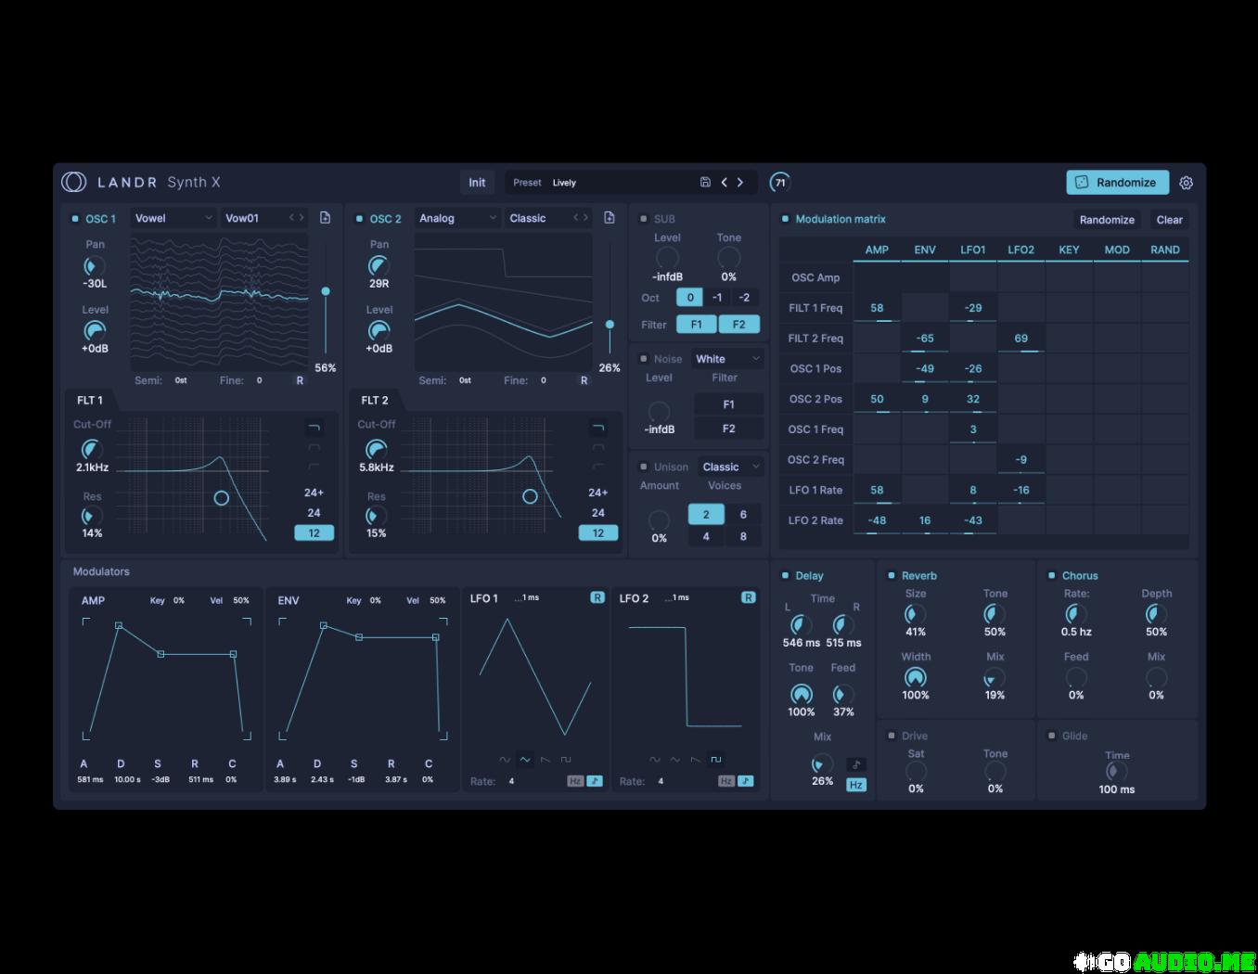Adjust the OSC 2 wavetable position slider
1258x974 pixels.
coord(610,325)
